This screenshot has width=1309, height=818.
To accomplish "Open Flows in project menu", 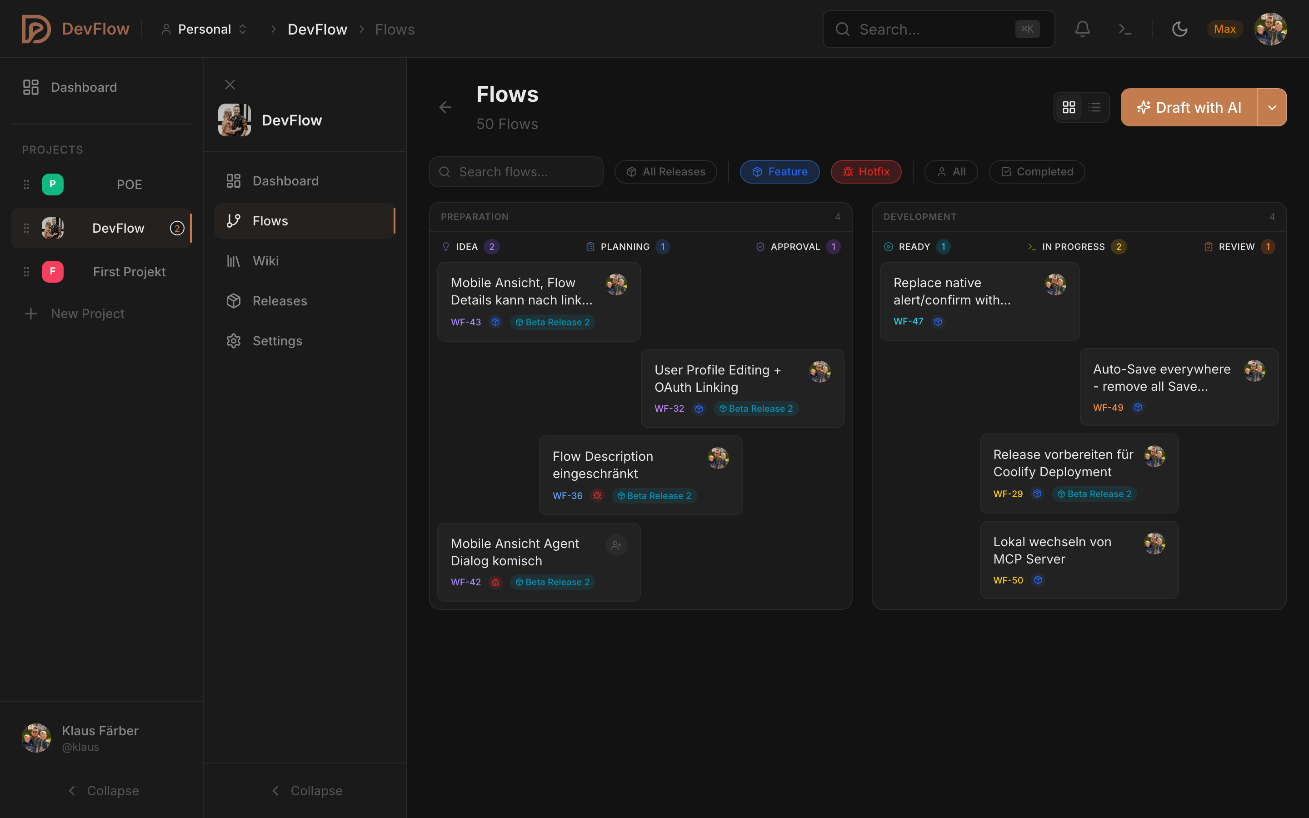I will 305,221.
